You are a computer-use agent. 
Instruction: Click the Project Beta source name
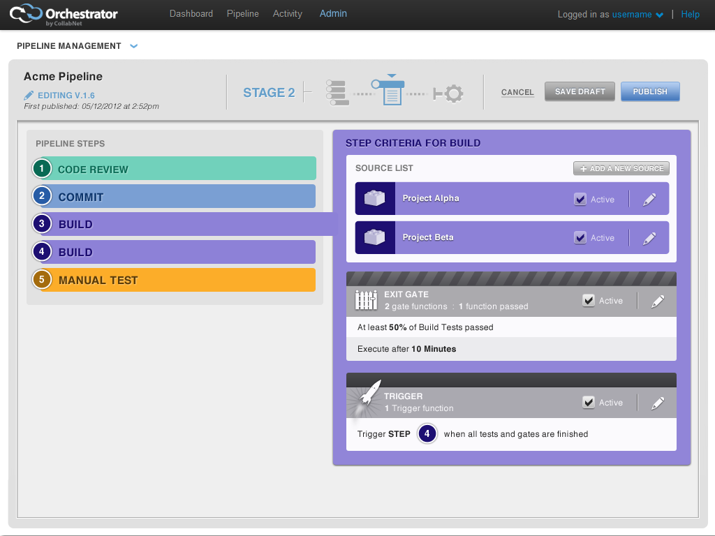[x=428, y=237]
